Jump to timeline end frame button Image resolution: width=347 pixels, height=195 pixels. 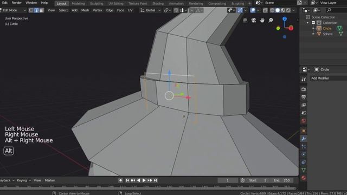[x=156, y=180]
